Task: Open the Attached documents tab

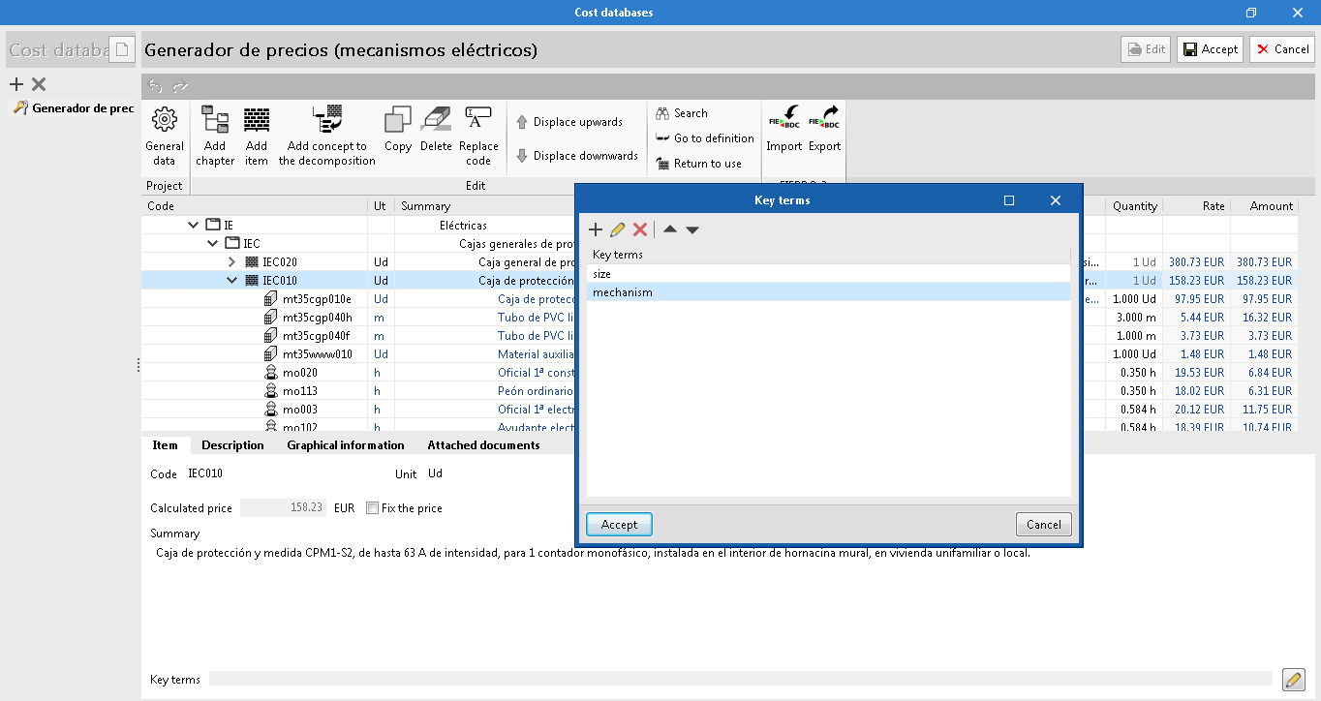Action: pos(482,445)
